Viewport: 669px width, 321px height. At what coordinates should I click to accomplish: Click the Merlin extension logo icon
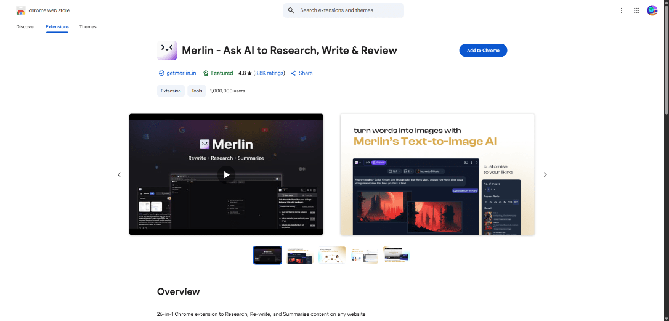tap(167, 51)
